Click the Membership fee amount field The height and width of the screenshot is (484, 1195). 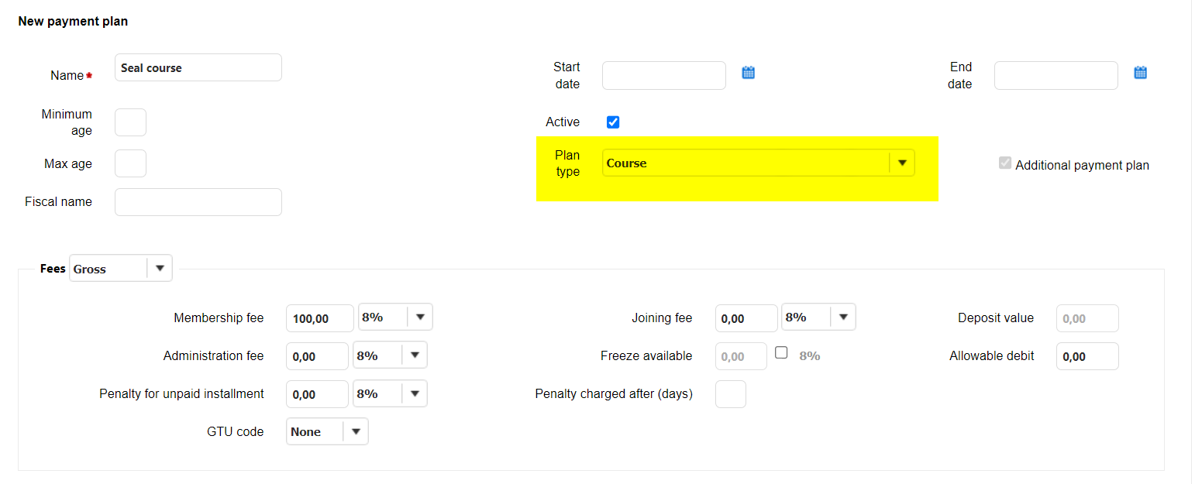[x=319, y=318]
